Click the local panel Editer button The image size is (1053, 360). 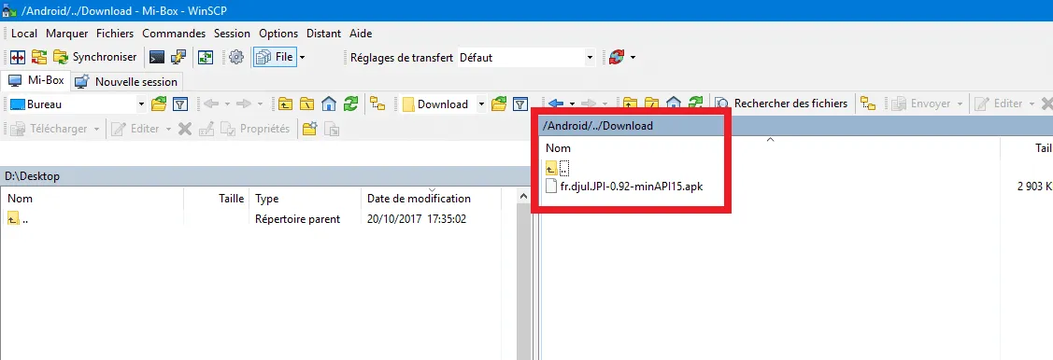(x=135, y=128)
